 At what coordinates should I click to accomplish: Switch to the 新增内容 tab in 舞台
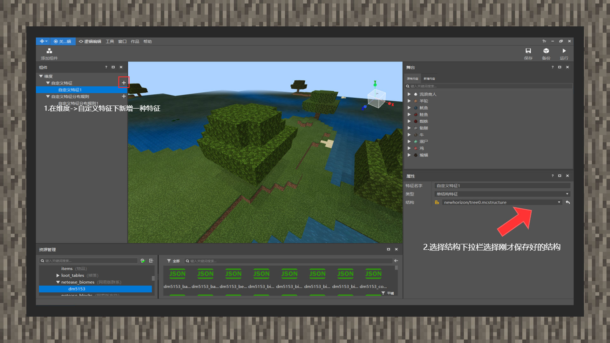tap(429, 78)
